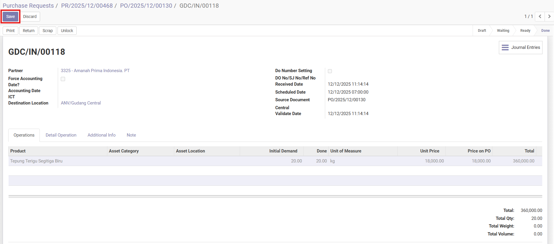This screenshot has height=244, width=554.
Task: Navigate to PO/2025/12/00130 breadcrumb
Action: coord(146,6)
